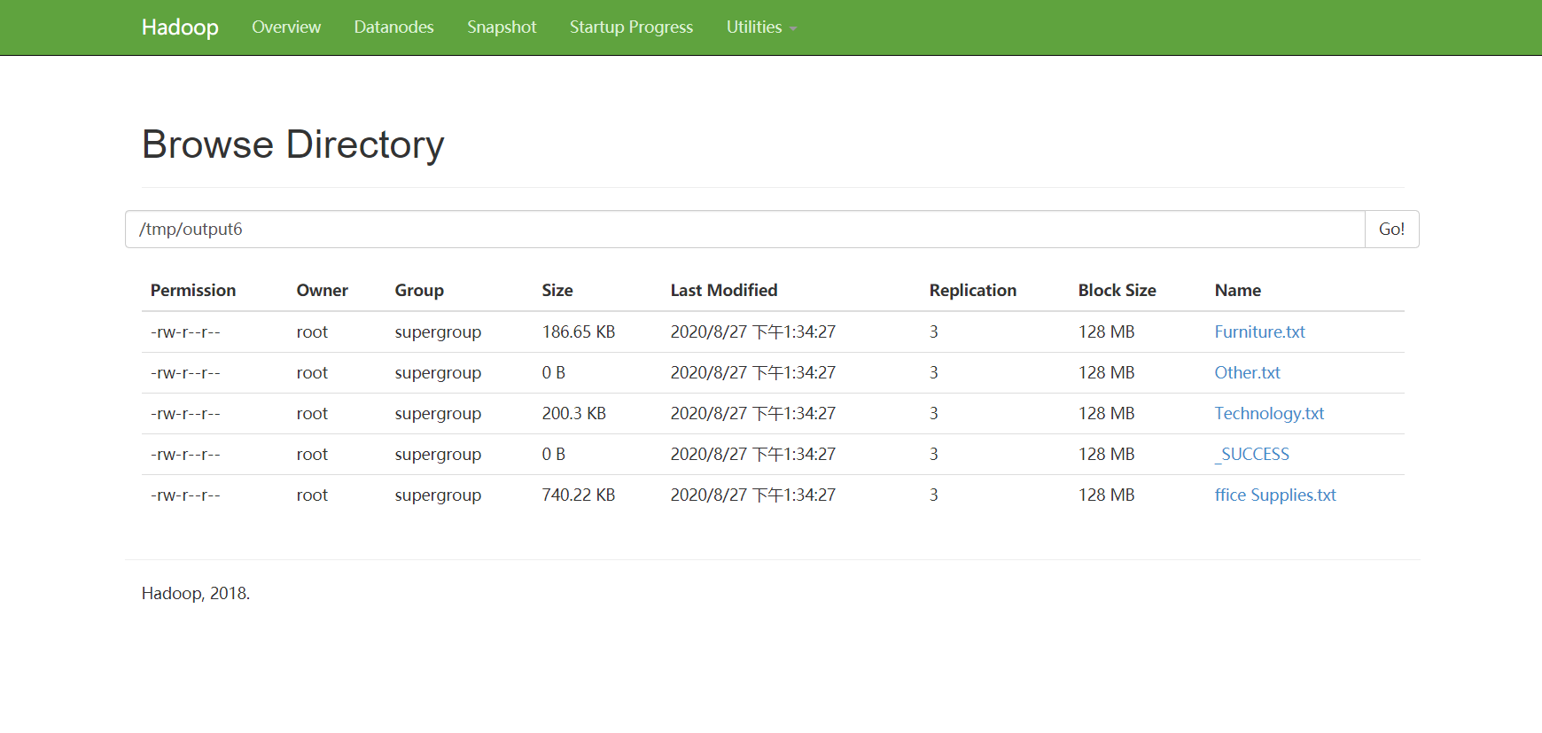Click the 740.22 KB size value
Screen dimensions: 1542x733
579,495
